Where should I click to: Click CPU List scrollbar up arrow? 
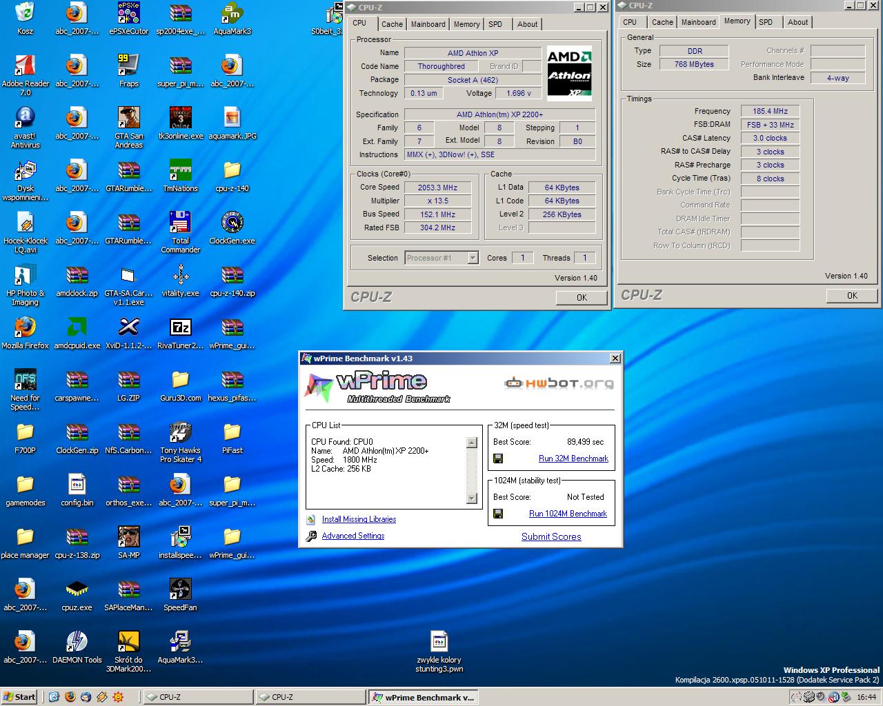(x=472, y=443)
